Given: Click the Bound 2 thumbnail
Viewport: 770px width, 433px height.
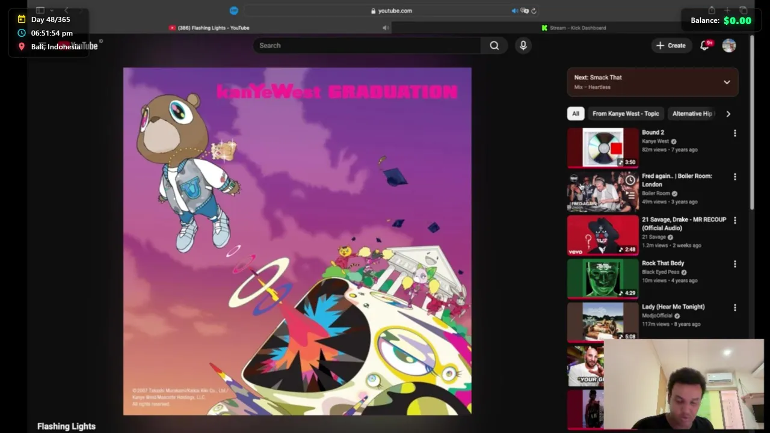Looking at the screenshot, I should pyautogui.click(x=603, y=148).
